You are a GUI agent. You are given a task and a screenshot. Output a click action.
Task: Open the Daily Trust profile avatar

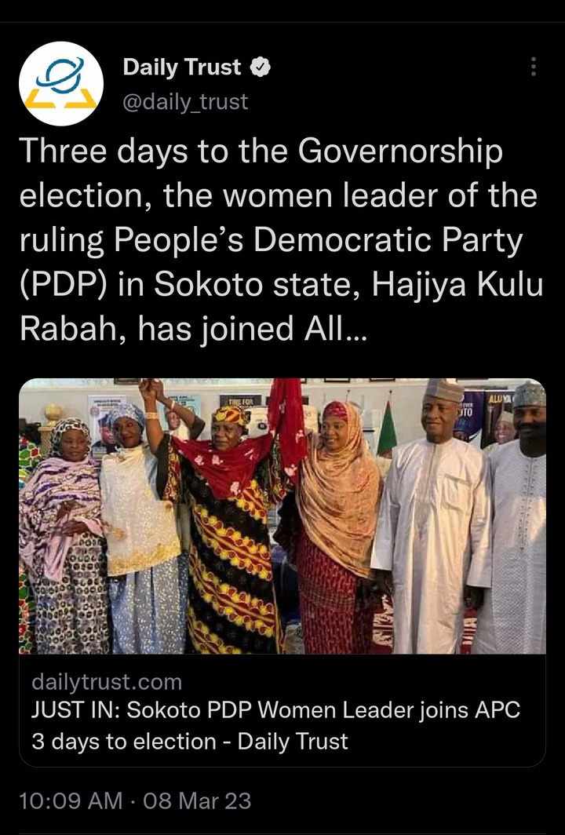coord(61,84)
